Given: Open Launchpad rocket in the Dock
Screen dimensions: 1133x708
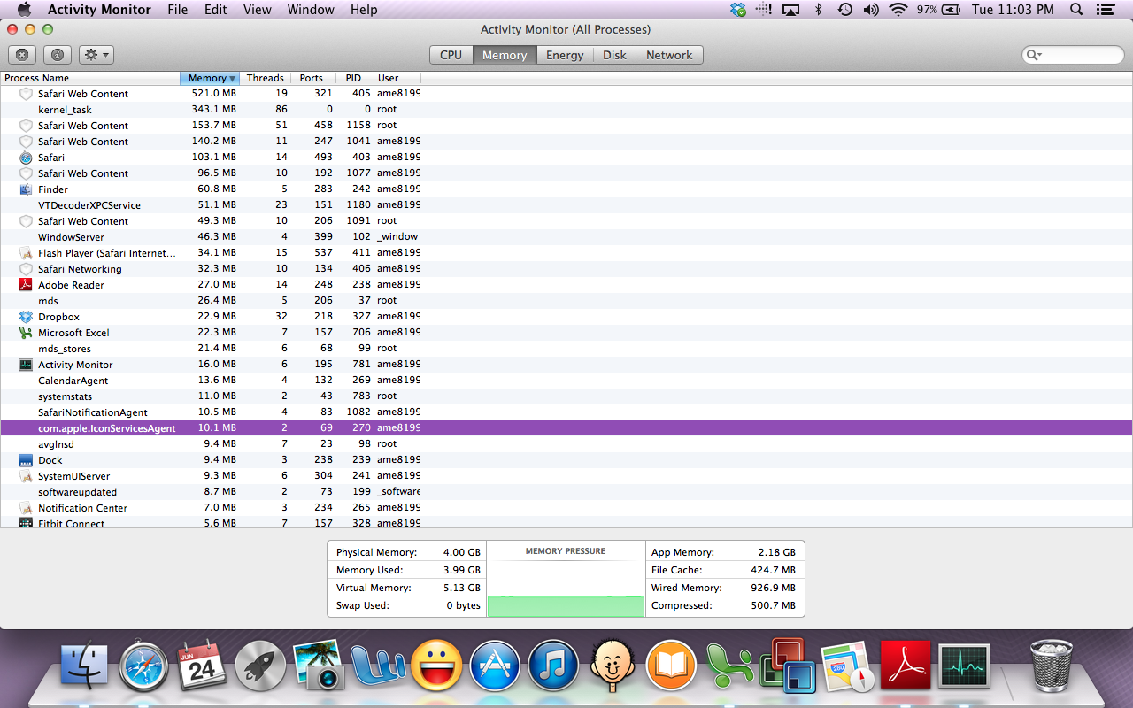Looking at the screenshot, I should pyautogui.click(x=261, y=666).
